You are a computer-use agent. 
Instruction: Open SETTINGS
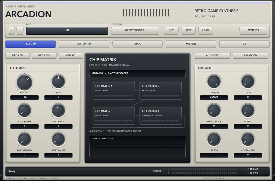tap(253, 30)
